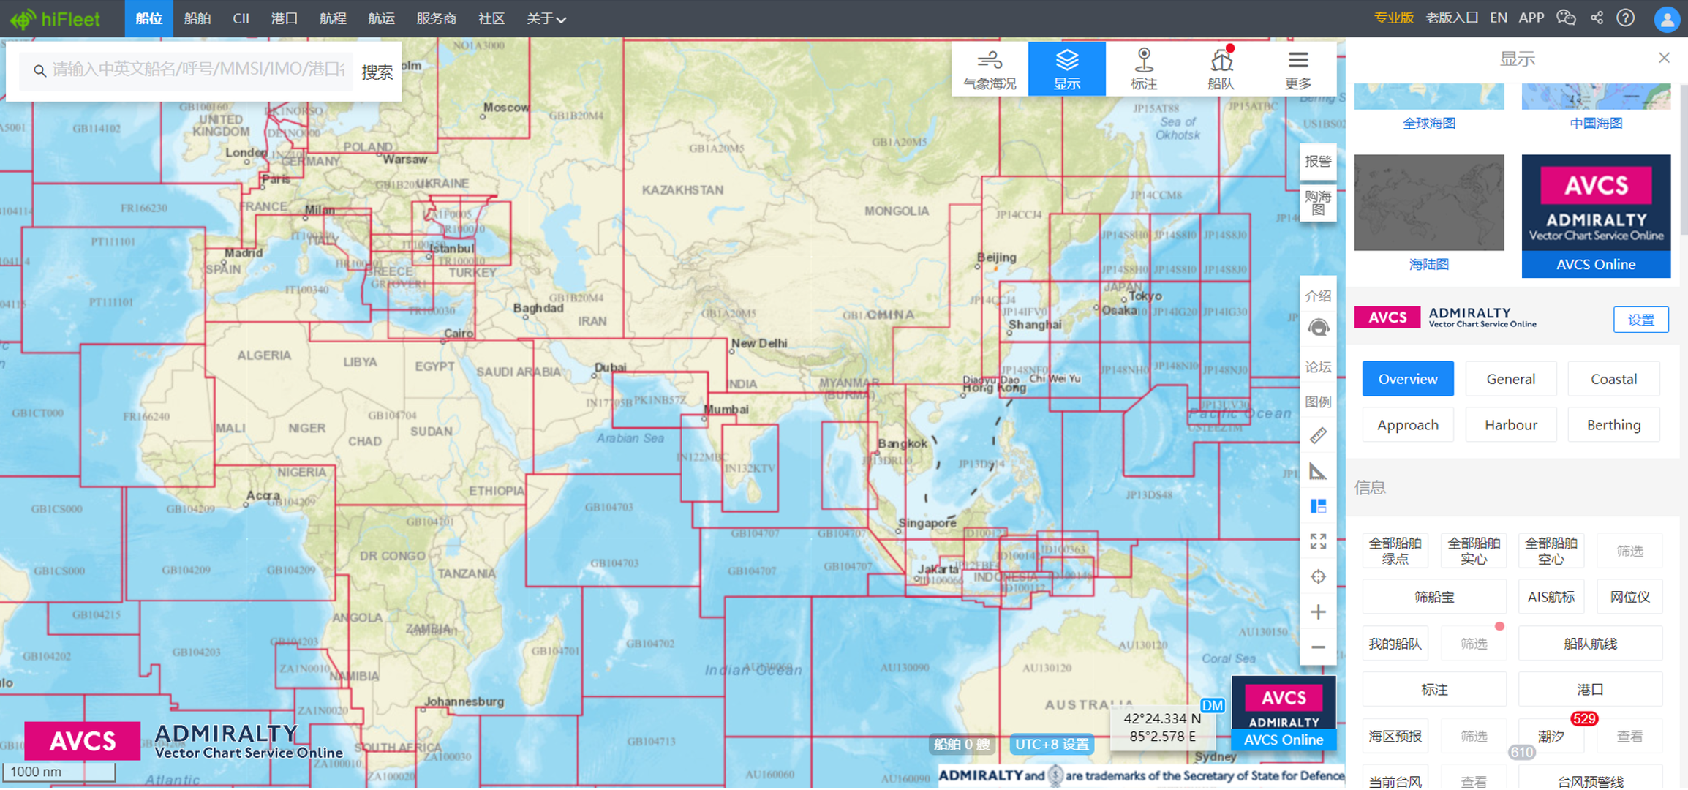This screenshot has width=1688, height=790.
Task: Select the Berthing chart band
Action: point(1613,425)
